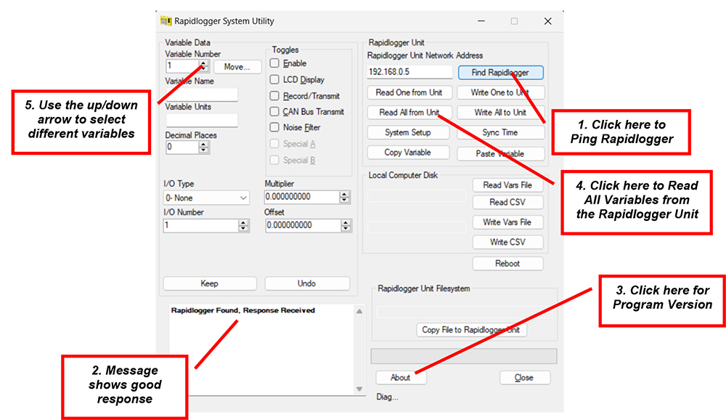The width and height of the screenshot is (726, 420).
Task: Open the I/O Type dropdown
Action: click(x=206, y=198)
